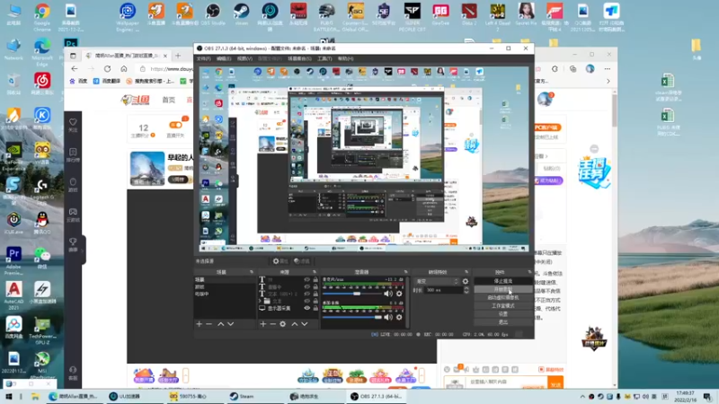The height and width of the screenshot is (404, 719).
Task: Open 麦克风/Aux audio settings gear
Action: click(399, 294)
